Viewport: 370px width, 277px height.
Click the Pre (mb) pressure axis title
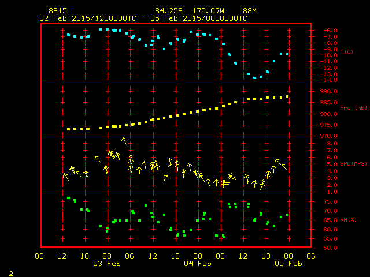coord(353,108)
